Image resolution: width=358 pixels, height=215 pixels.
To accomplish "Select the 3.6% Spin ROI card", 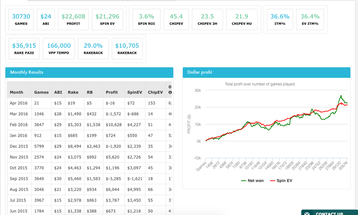I will tap(146, 19).
